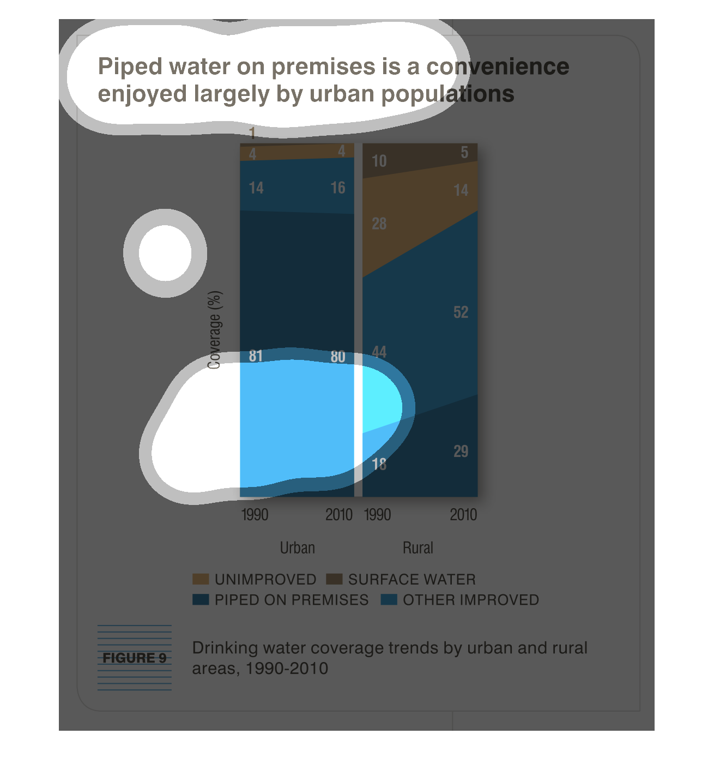714x782 pixels.
Task: Click the chart title about piped water
Action: [333, 80]
